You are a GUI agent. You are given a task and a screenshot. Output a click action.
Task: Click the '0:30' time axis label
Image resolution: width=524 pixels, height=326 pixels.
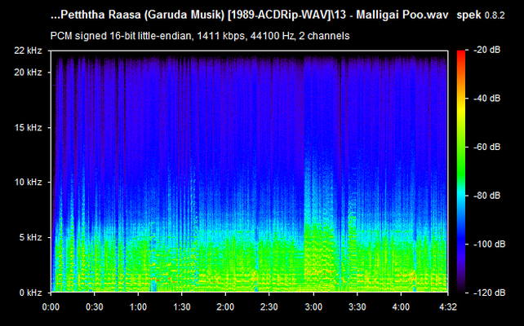tap(95, 306)
